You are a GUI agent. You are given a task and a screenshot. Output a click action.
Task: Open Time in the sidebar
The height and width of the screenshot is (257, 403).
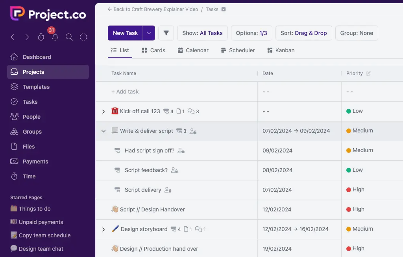(48, 176)
